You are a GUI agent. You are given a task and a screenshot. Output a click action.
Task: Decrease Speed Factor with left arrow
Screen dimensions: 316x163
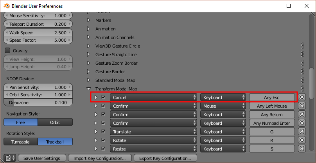6,40
